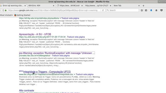
Task: Open the bookmarks library icon
Action: tap(146, 10)
